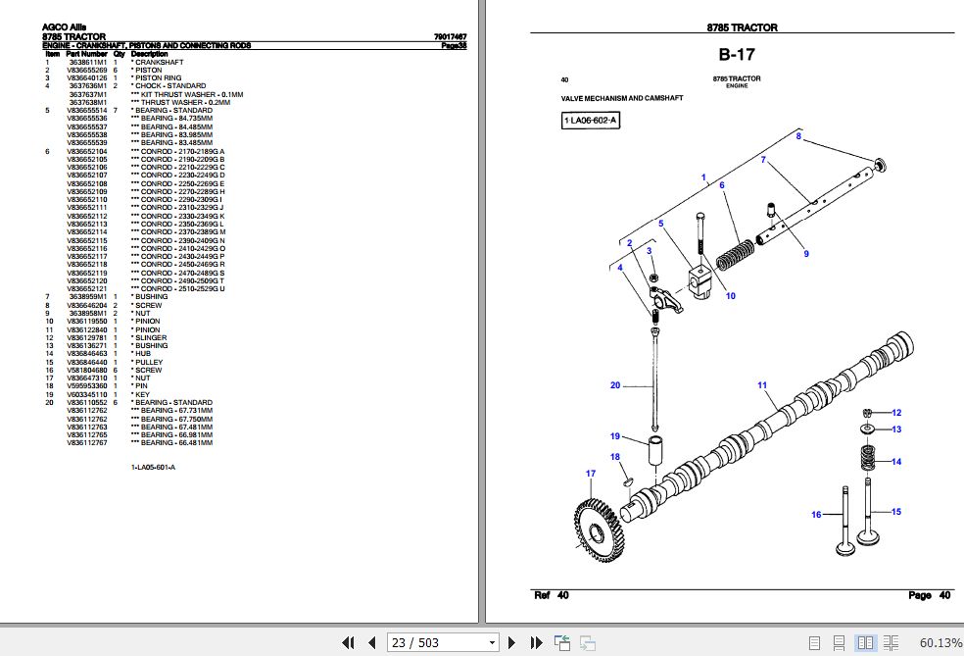Go forward to the next view

[587, 642]
